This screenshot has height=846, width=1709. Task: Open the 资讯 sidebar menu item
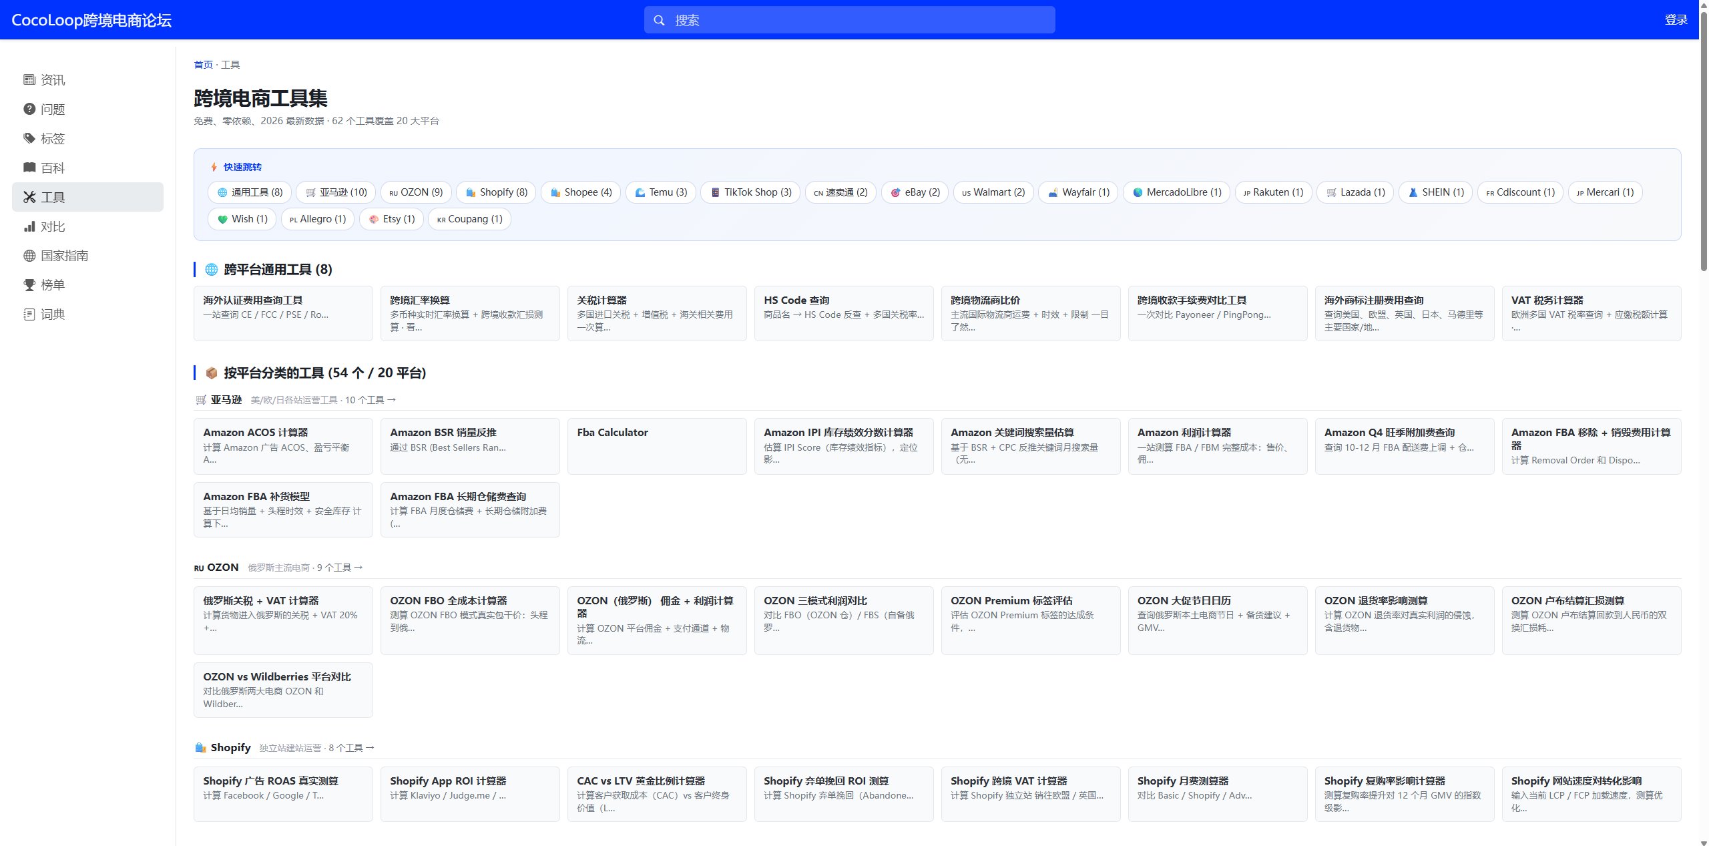(x=87, y=80)
